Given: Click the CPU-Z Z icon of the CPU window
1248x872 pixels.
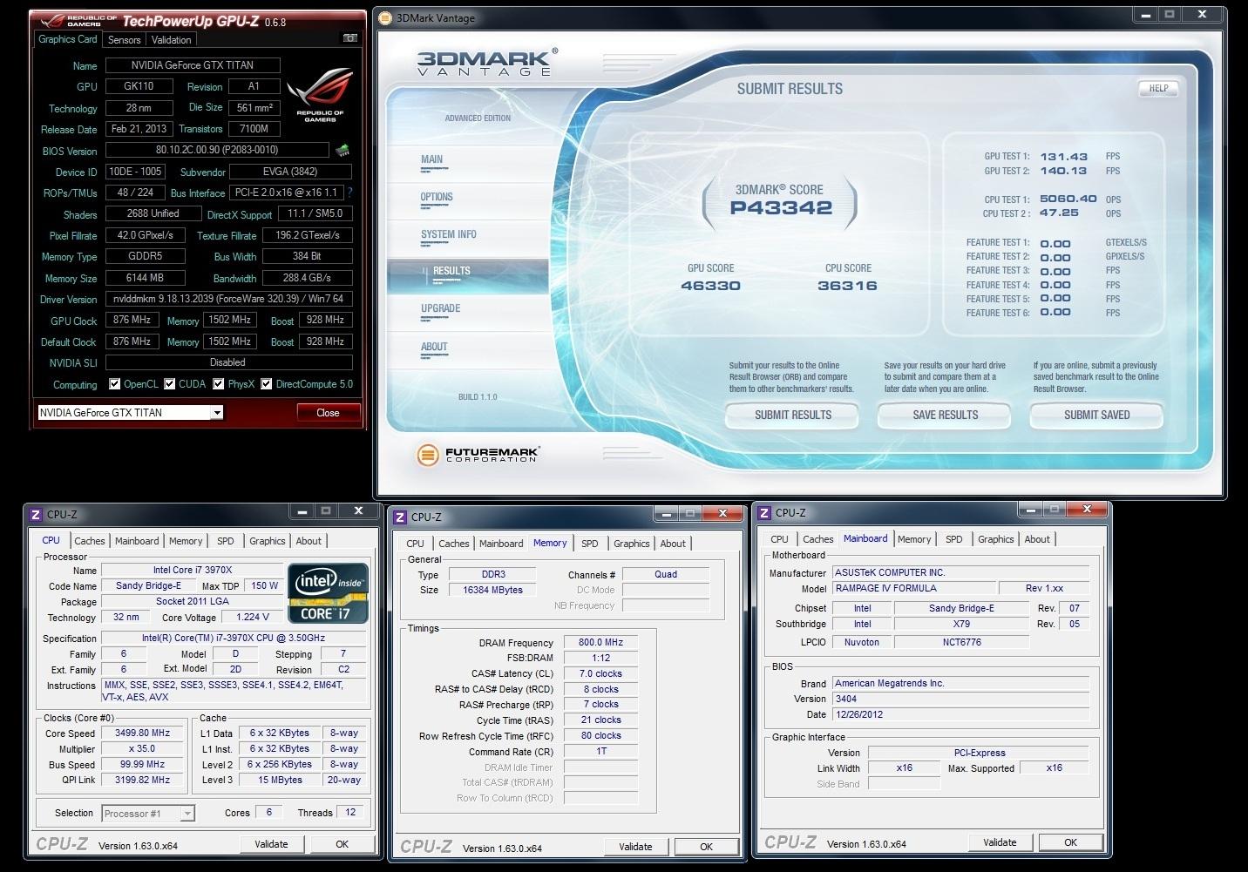Looking at the screenshot, I should point(36,515).
